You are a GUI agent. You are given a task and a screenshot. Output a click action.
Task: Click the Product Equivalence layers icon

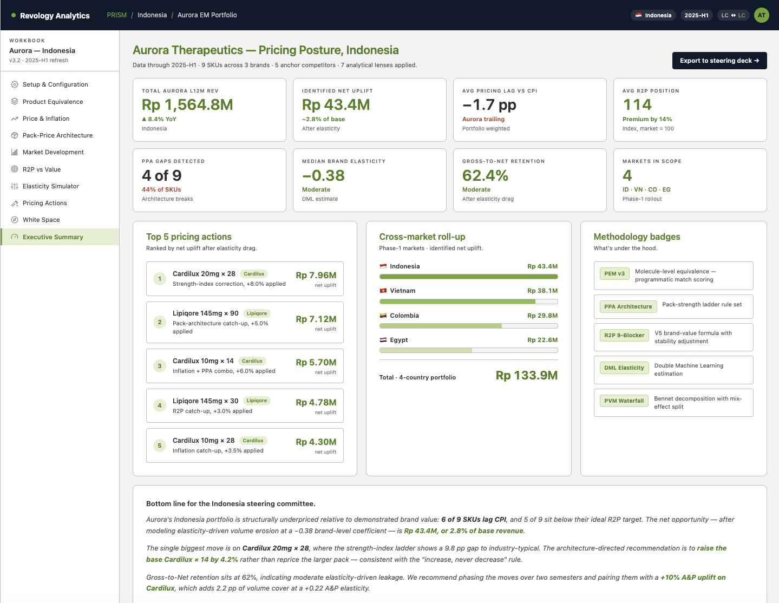click(x=15, y=101)
